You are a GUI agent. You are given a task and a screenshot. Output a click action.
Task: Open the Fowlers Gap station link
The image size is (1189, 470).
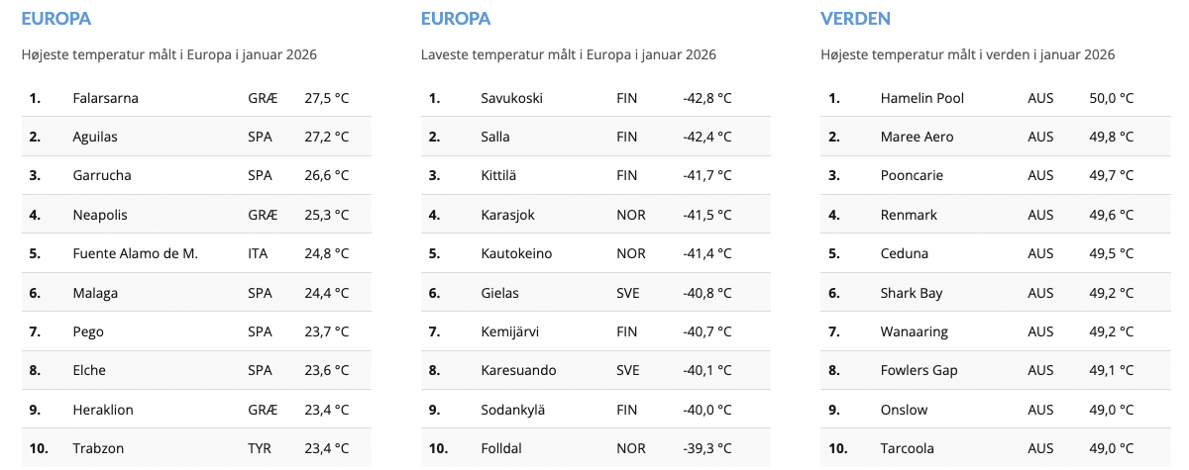919,370
